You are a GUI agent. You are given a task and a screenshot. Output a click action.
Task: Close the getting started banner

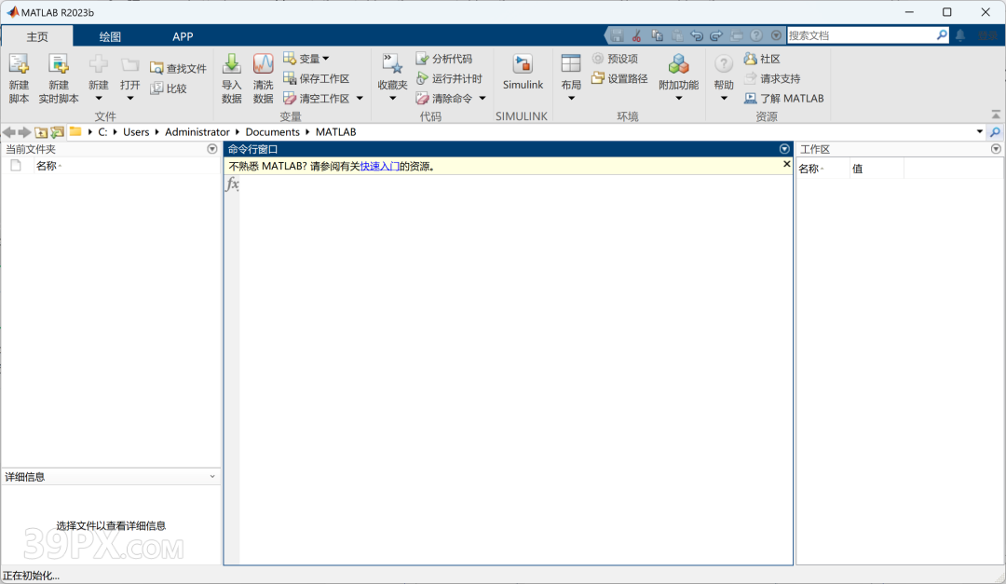coord(786,164)
